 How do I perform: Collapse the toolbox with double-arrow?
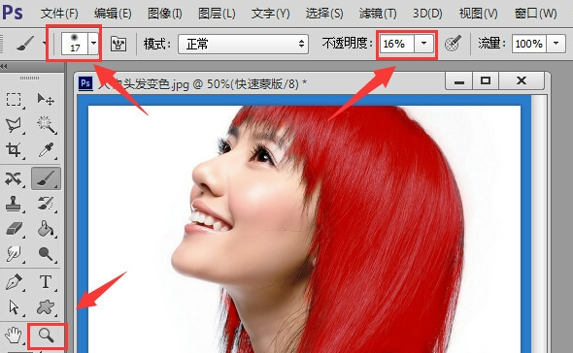pyautogui.click(x=4, y=67)
